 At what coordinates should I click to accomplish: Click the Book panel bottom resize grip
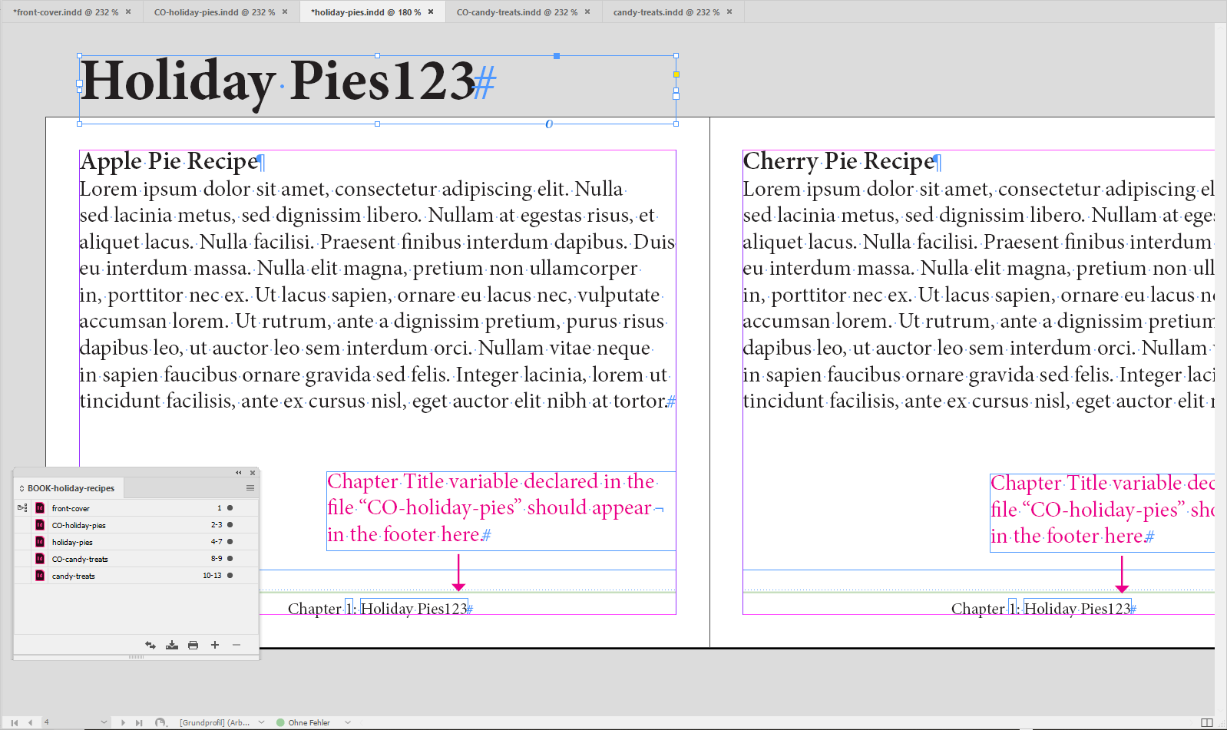coord(137,657)
